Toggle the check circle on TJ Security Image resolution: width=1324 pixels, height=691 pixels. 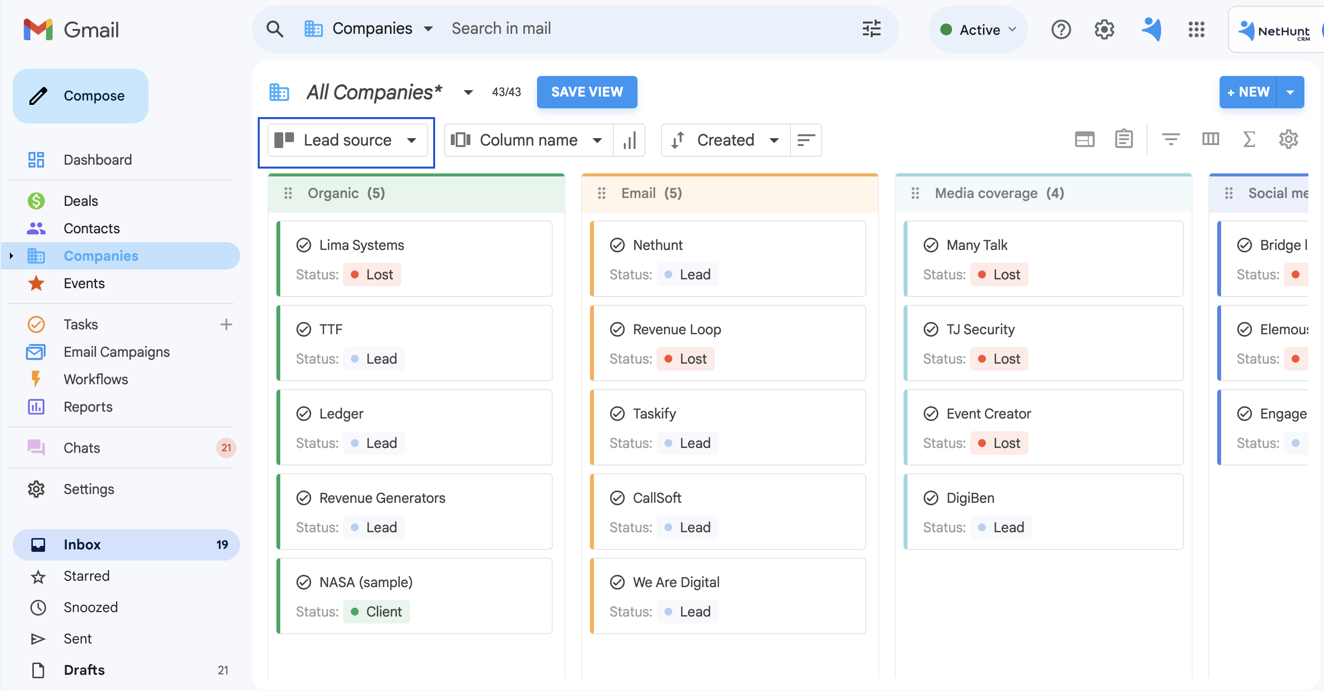[x=931, y=329]
